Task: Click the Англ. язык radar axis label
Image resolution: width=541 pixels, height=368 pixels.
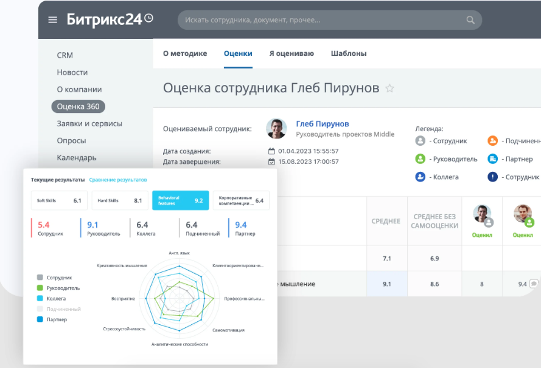Action: point(179,253)
